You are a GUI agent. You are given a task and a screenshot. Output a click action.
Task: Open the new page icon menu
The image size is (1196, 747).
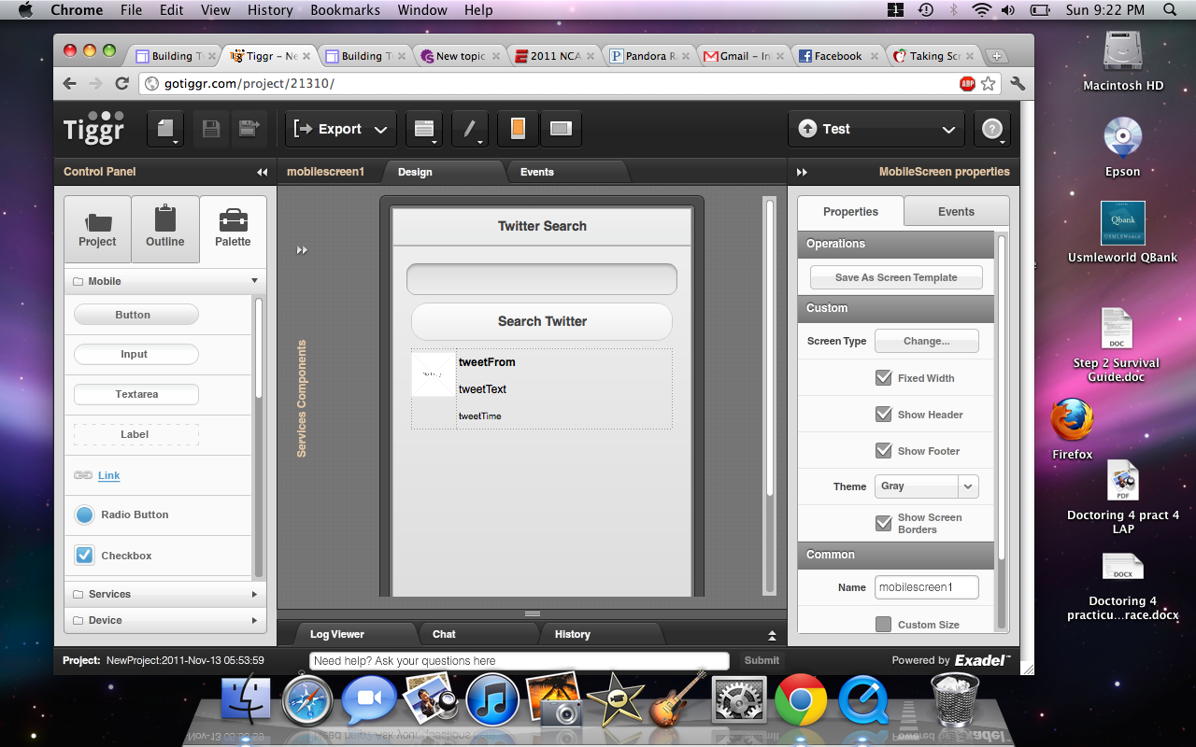pyautogui.click(x=165, y=129)
